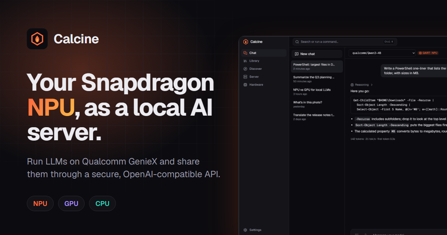Open the Hardware chip icon in sidebar
Viewport: 447px width, 235px height.
(245, 85)
